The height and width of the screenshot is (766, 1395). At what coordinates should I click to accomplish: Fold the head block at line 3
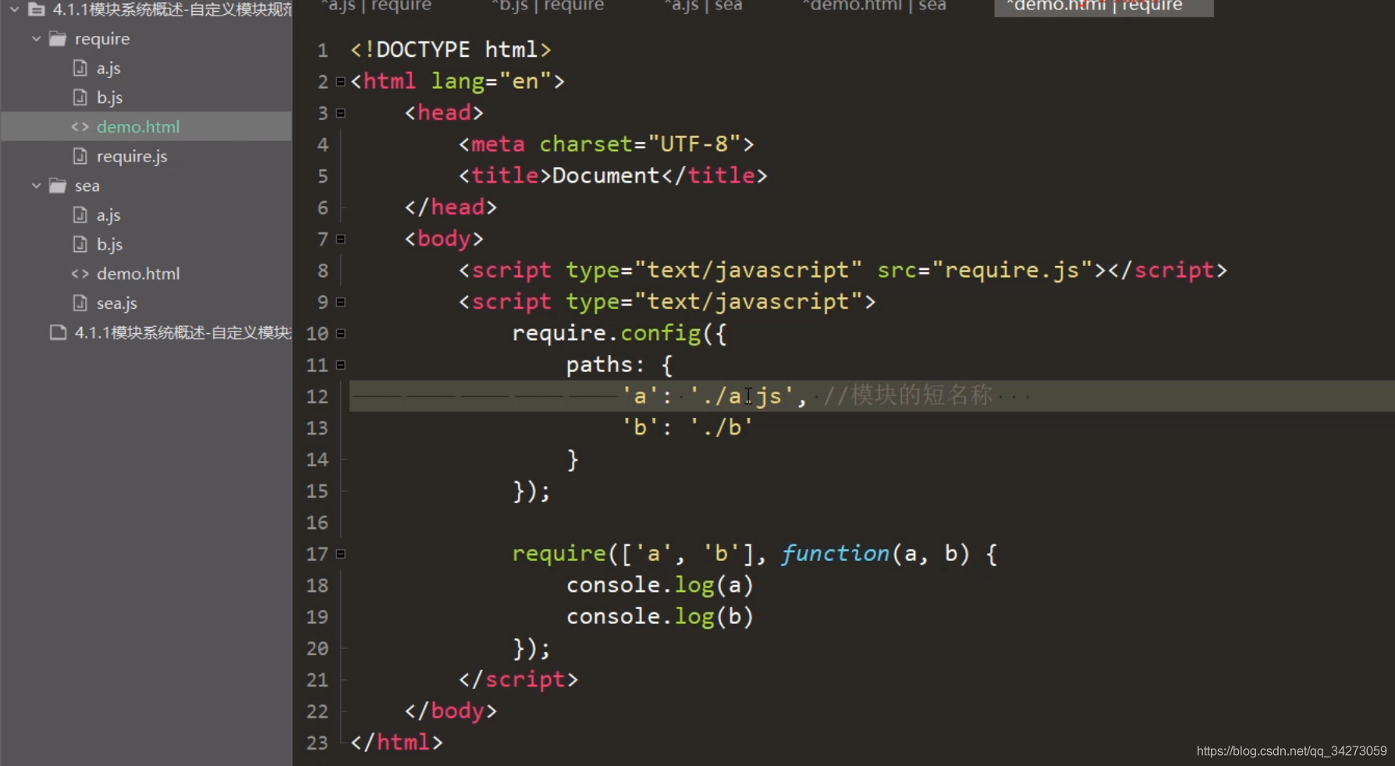[x=340, y=113]
